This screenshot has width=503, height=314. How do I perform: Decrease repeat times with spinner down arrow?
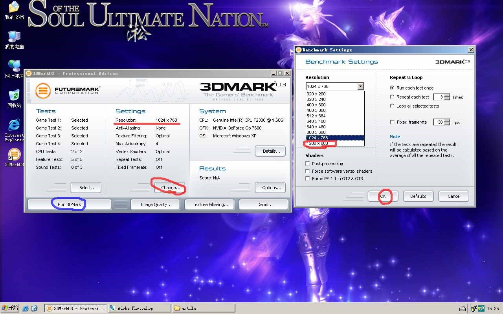(x=447, y=99)
